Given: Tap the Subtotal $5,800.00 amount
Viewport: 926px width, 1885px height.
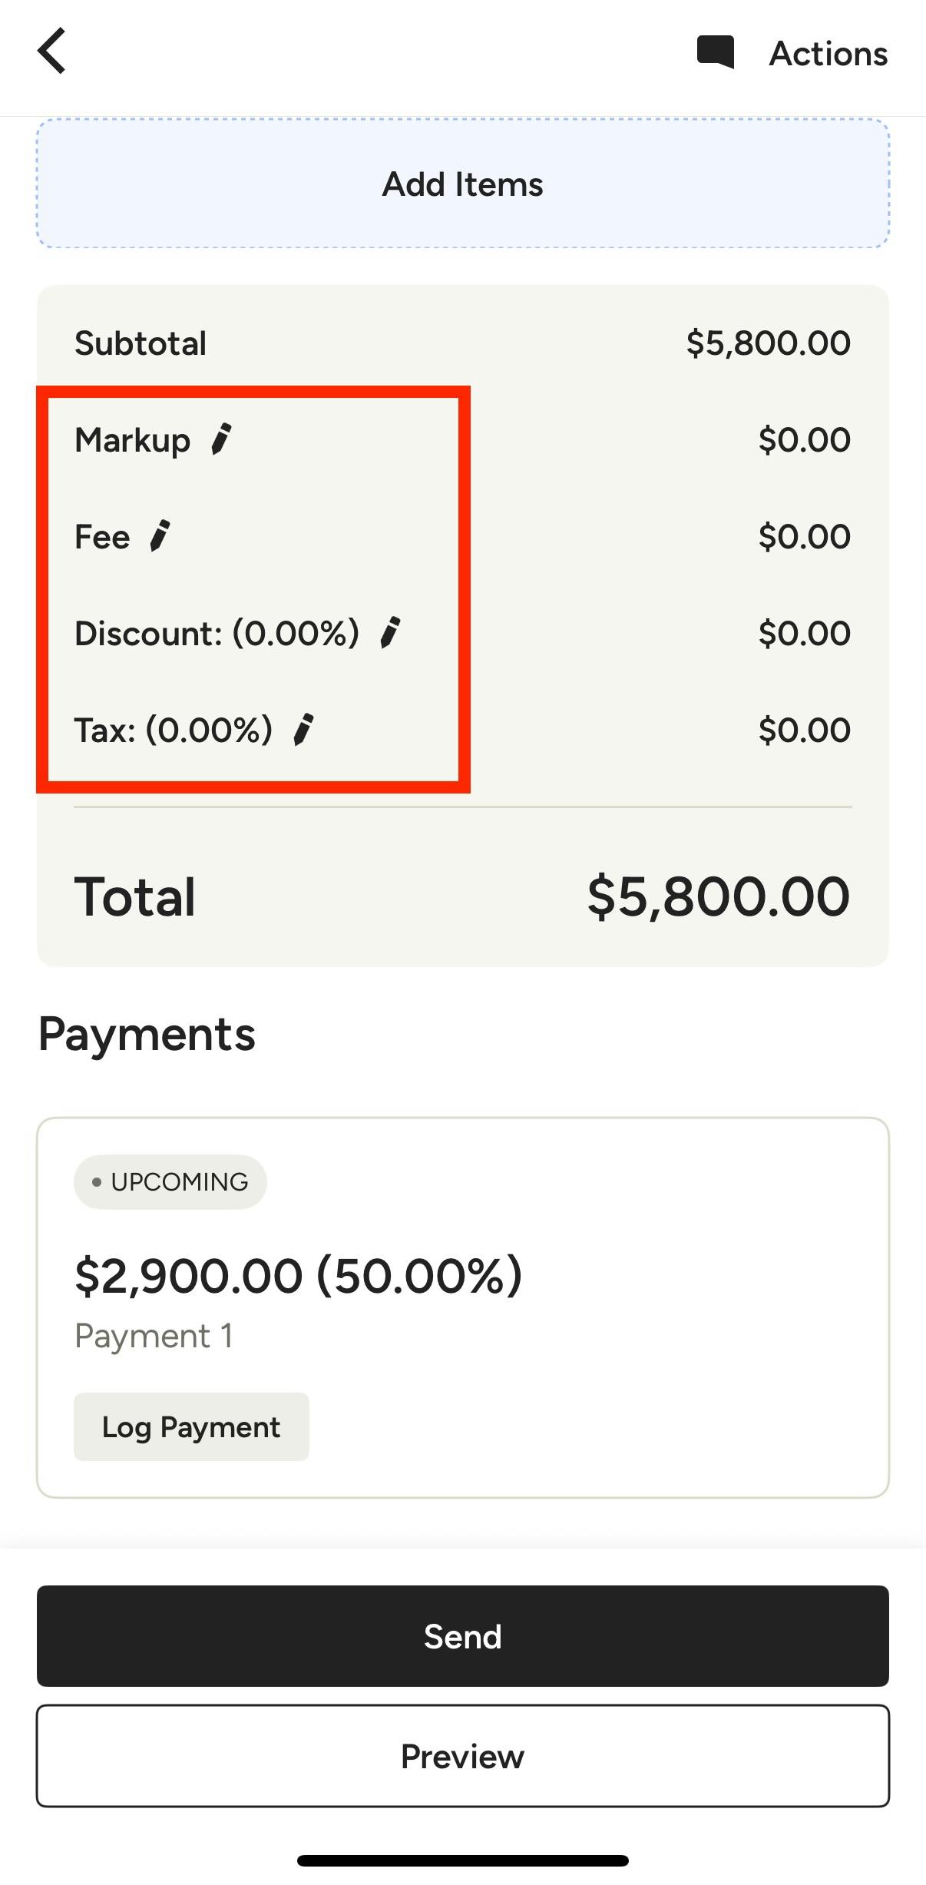Looking at the screenshot, I should pyautogui.click(x=769, y=343).
